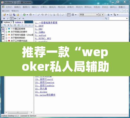The image size is (130, 118).
Task: Click the move item down arrow icon
Action: (x=26, y=25)
